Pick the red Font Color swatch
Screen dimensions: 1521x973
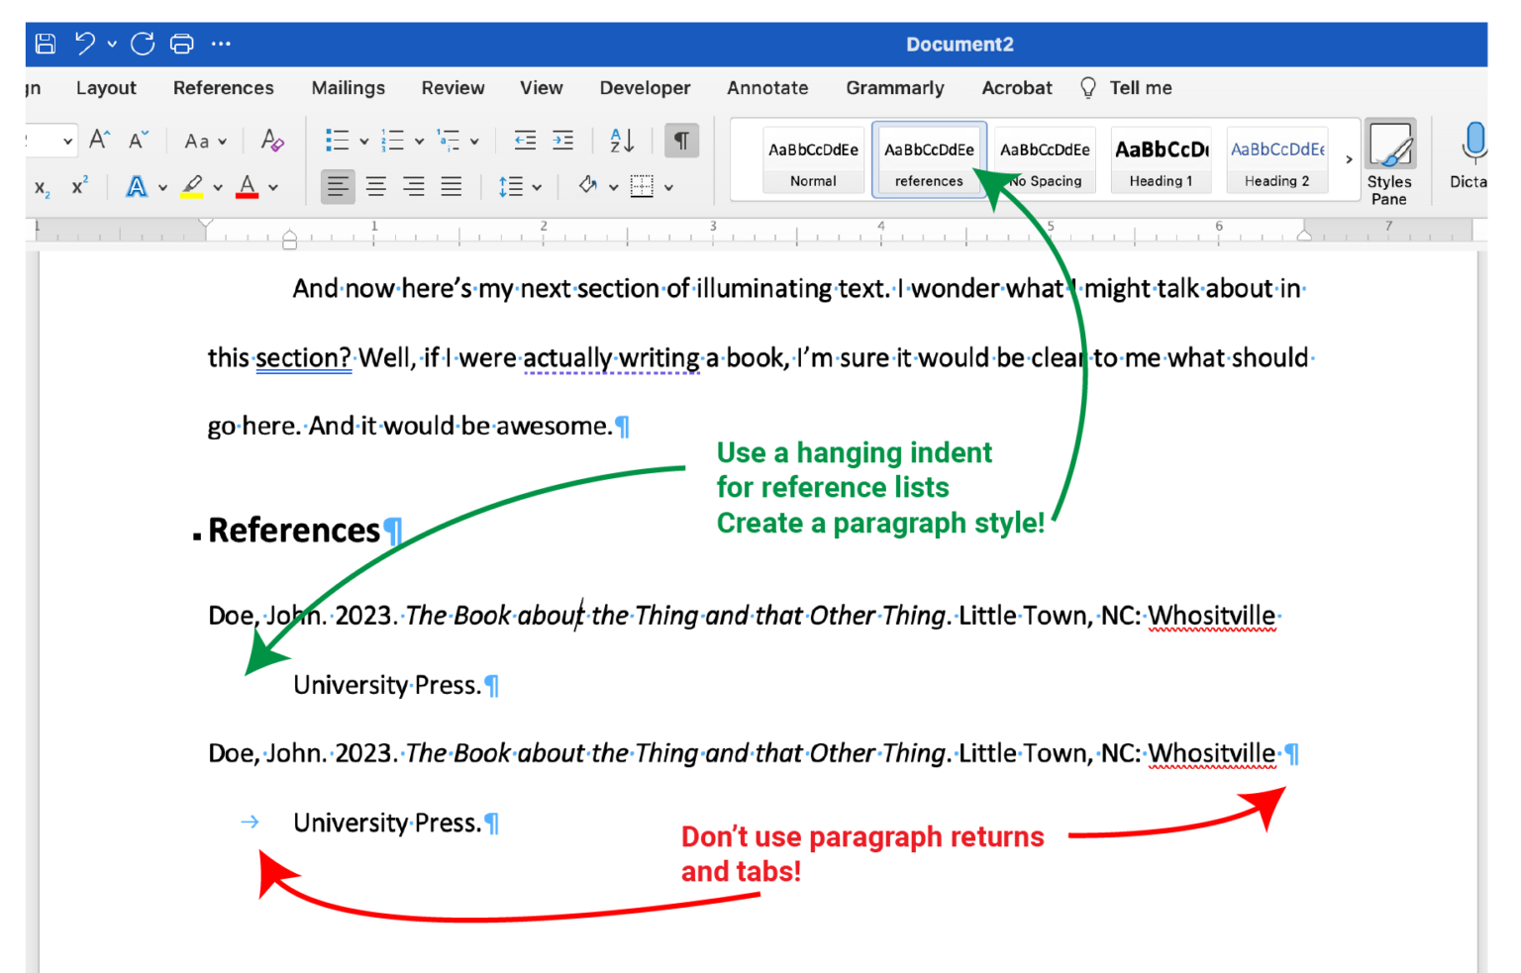pyautogui.click(x=247, y=186)
